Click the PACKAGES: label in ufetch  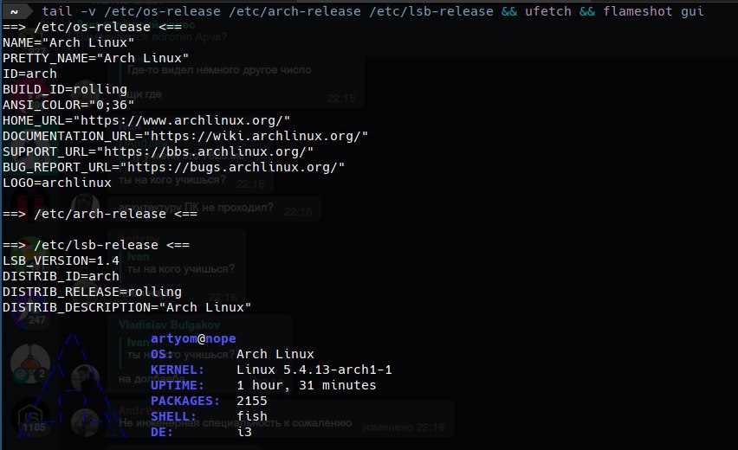point(185,401)
